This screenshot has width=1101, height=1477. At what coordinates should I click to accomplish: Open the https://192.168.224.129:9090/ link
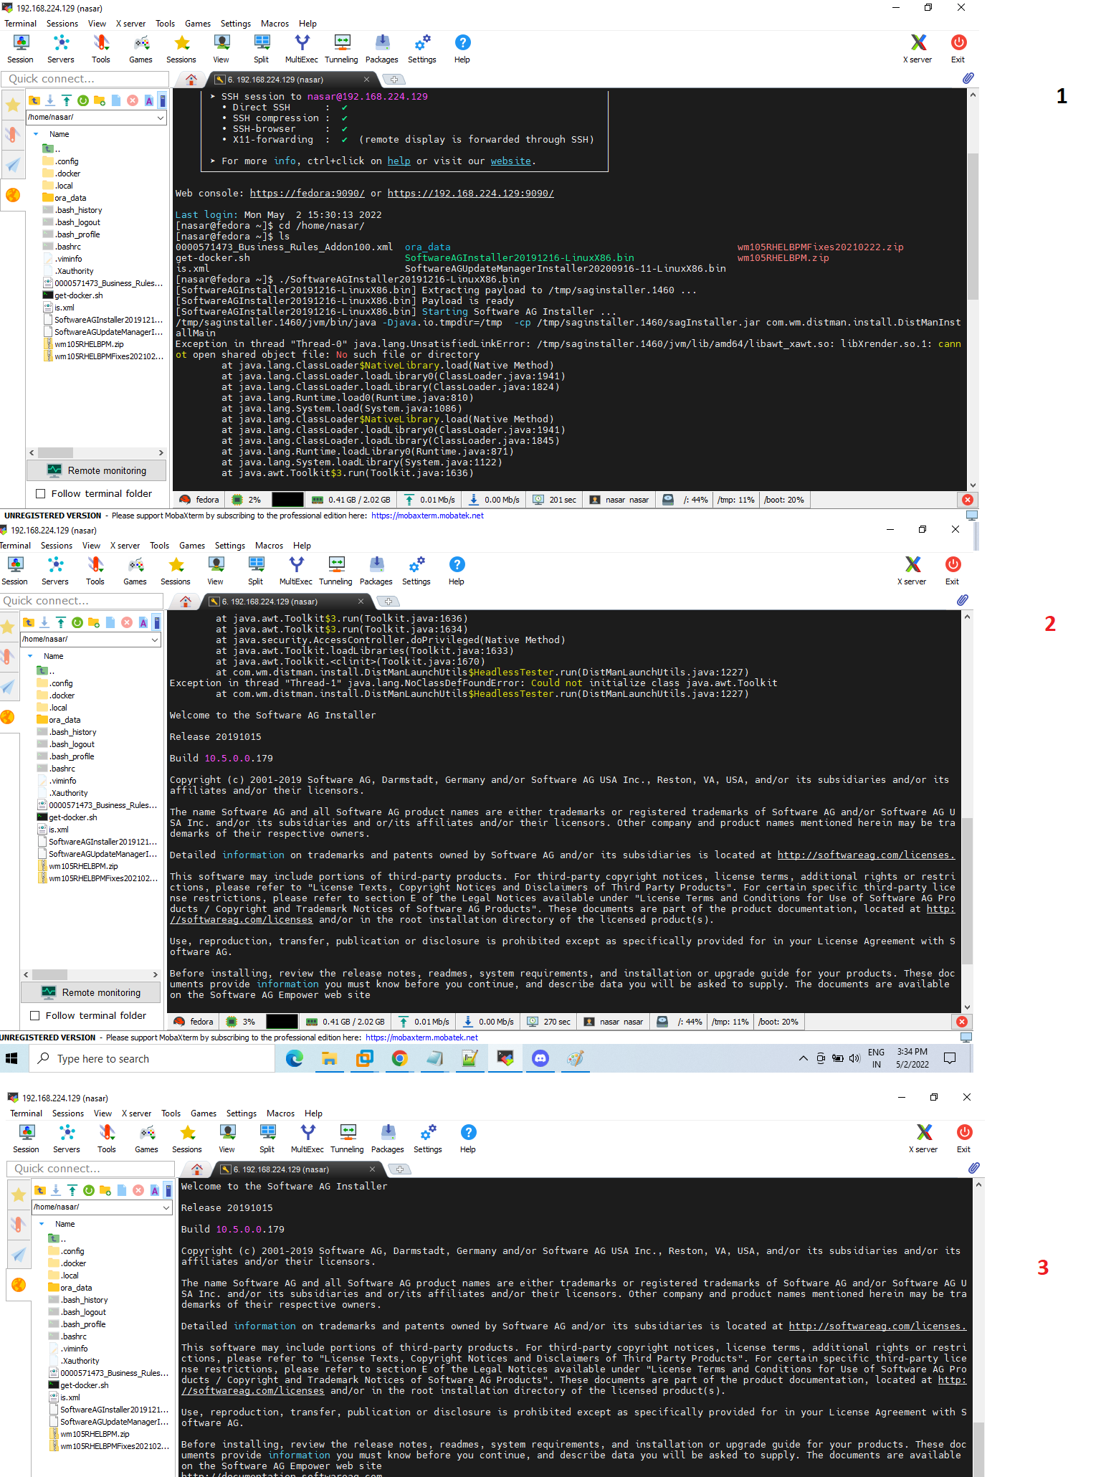(471, 194)
